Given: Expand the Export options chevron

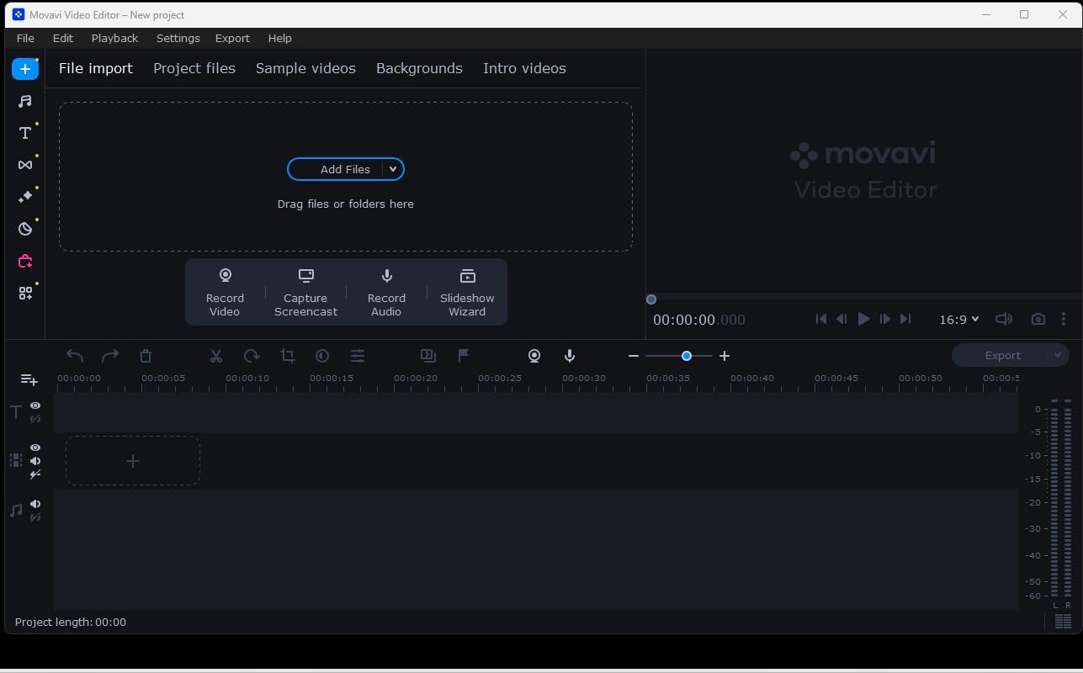Looking at the screenshot, I should (x=1058, y=355).
